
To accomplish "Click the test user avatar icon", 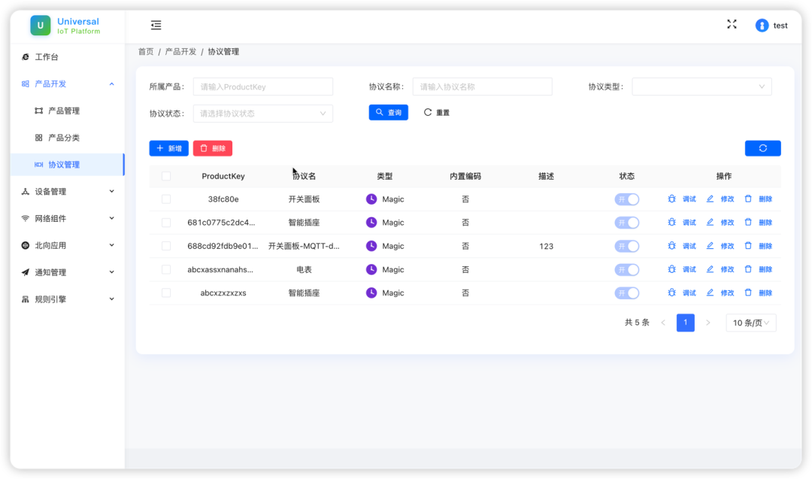I will 762,26.
